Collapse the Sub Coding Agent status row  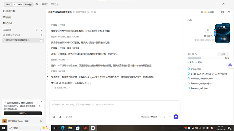click(x=91, y=83)
